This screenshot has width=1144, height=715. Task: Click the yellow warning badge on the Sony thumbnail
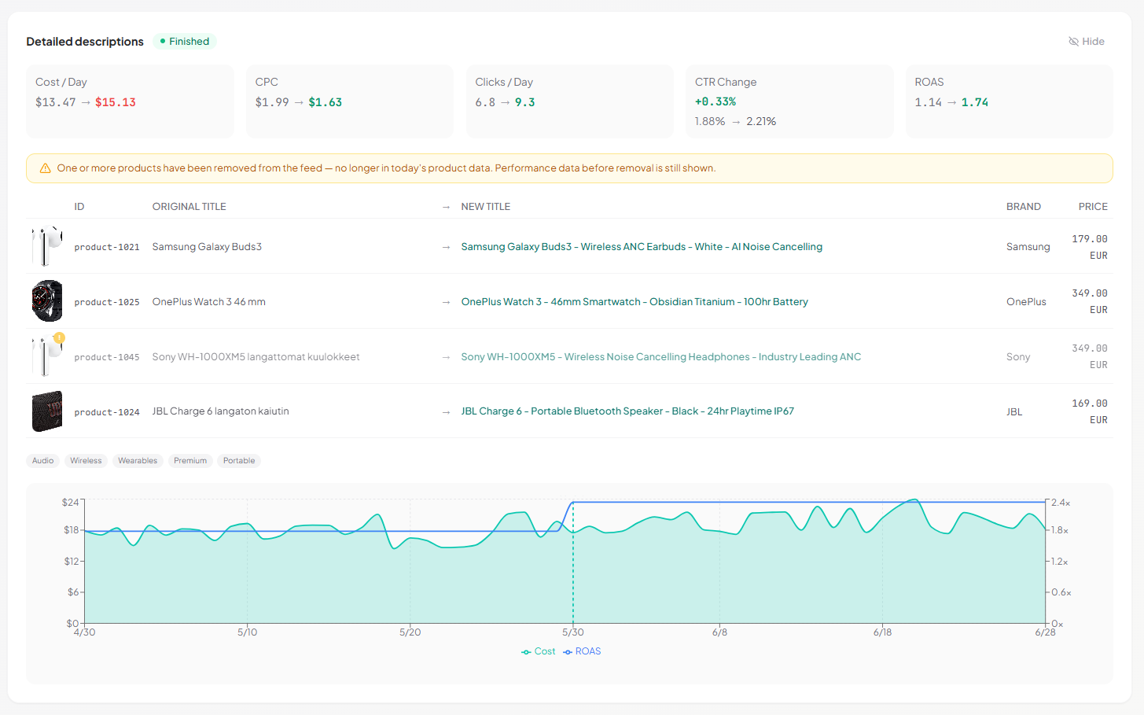pos(59,337)
